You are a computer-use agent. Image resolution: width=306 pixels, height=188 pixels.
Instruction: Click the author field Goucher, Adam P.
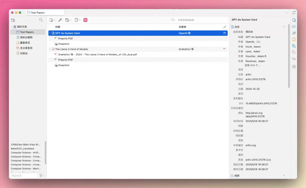point(256,56)
